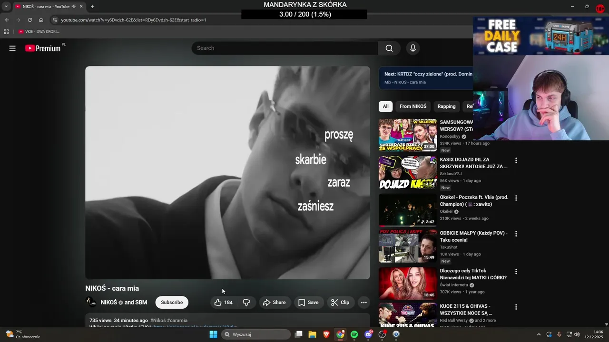Dislike the NIKOŚ video
The width and height of the screenshot is (609, 342).
[246, 303]
